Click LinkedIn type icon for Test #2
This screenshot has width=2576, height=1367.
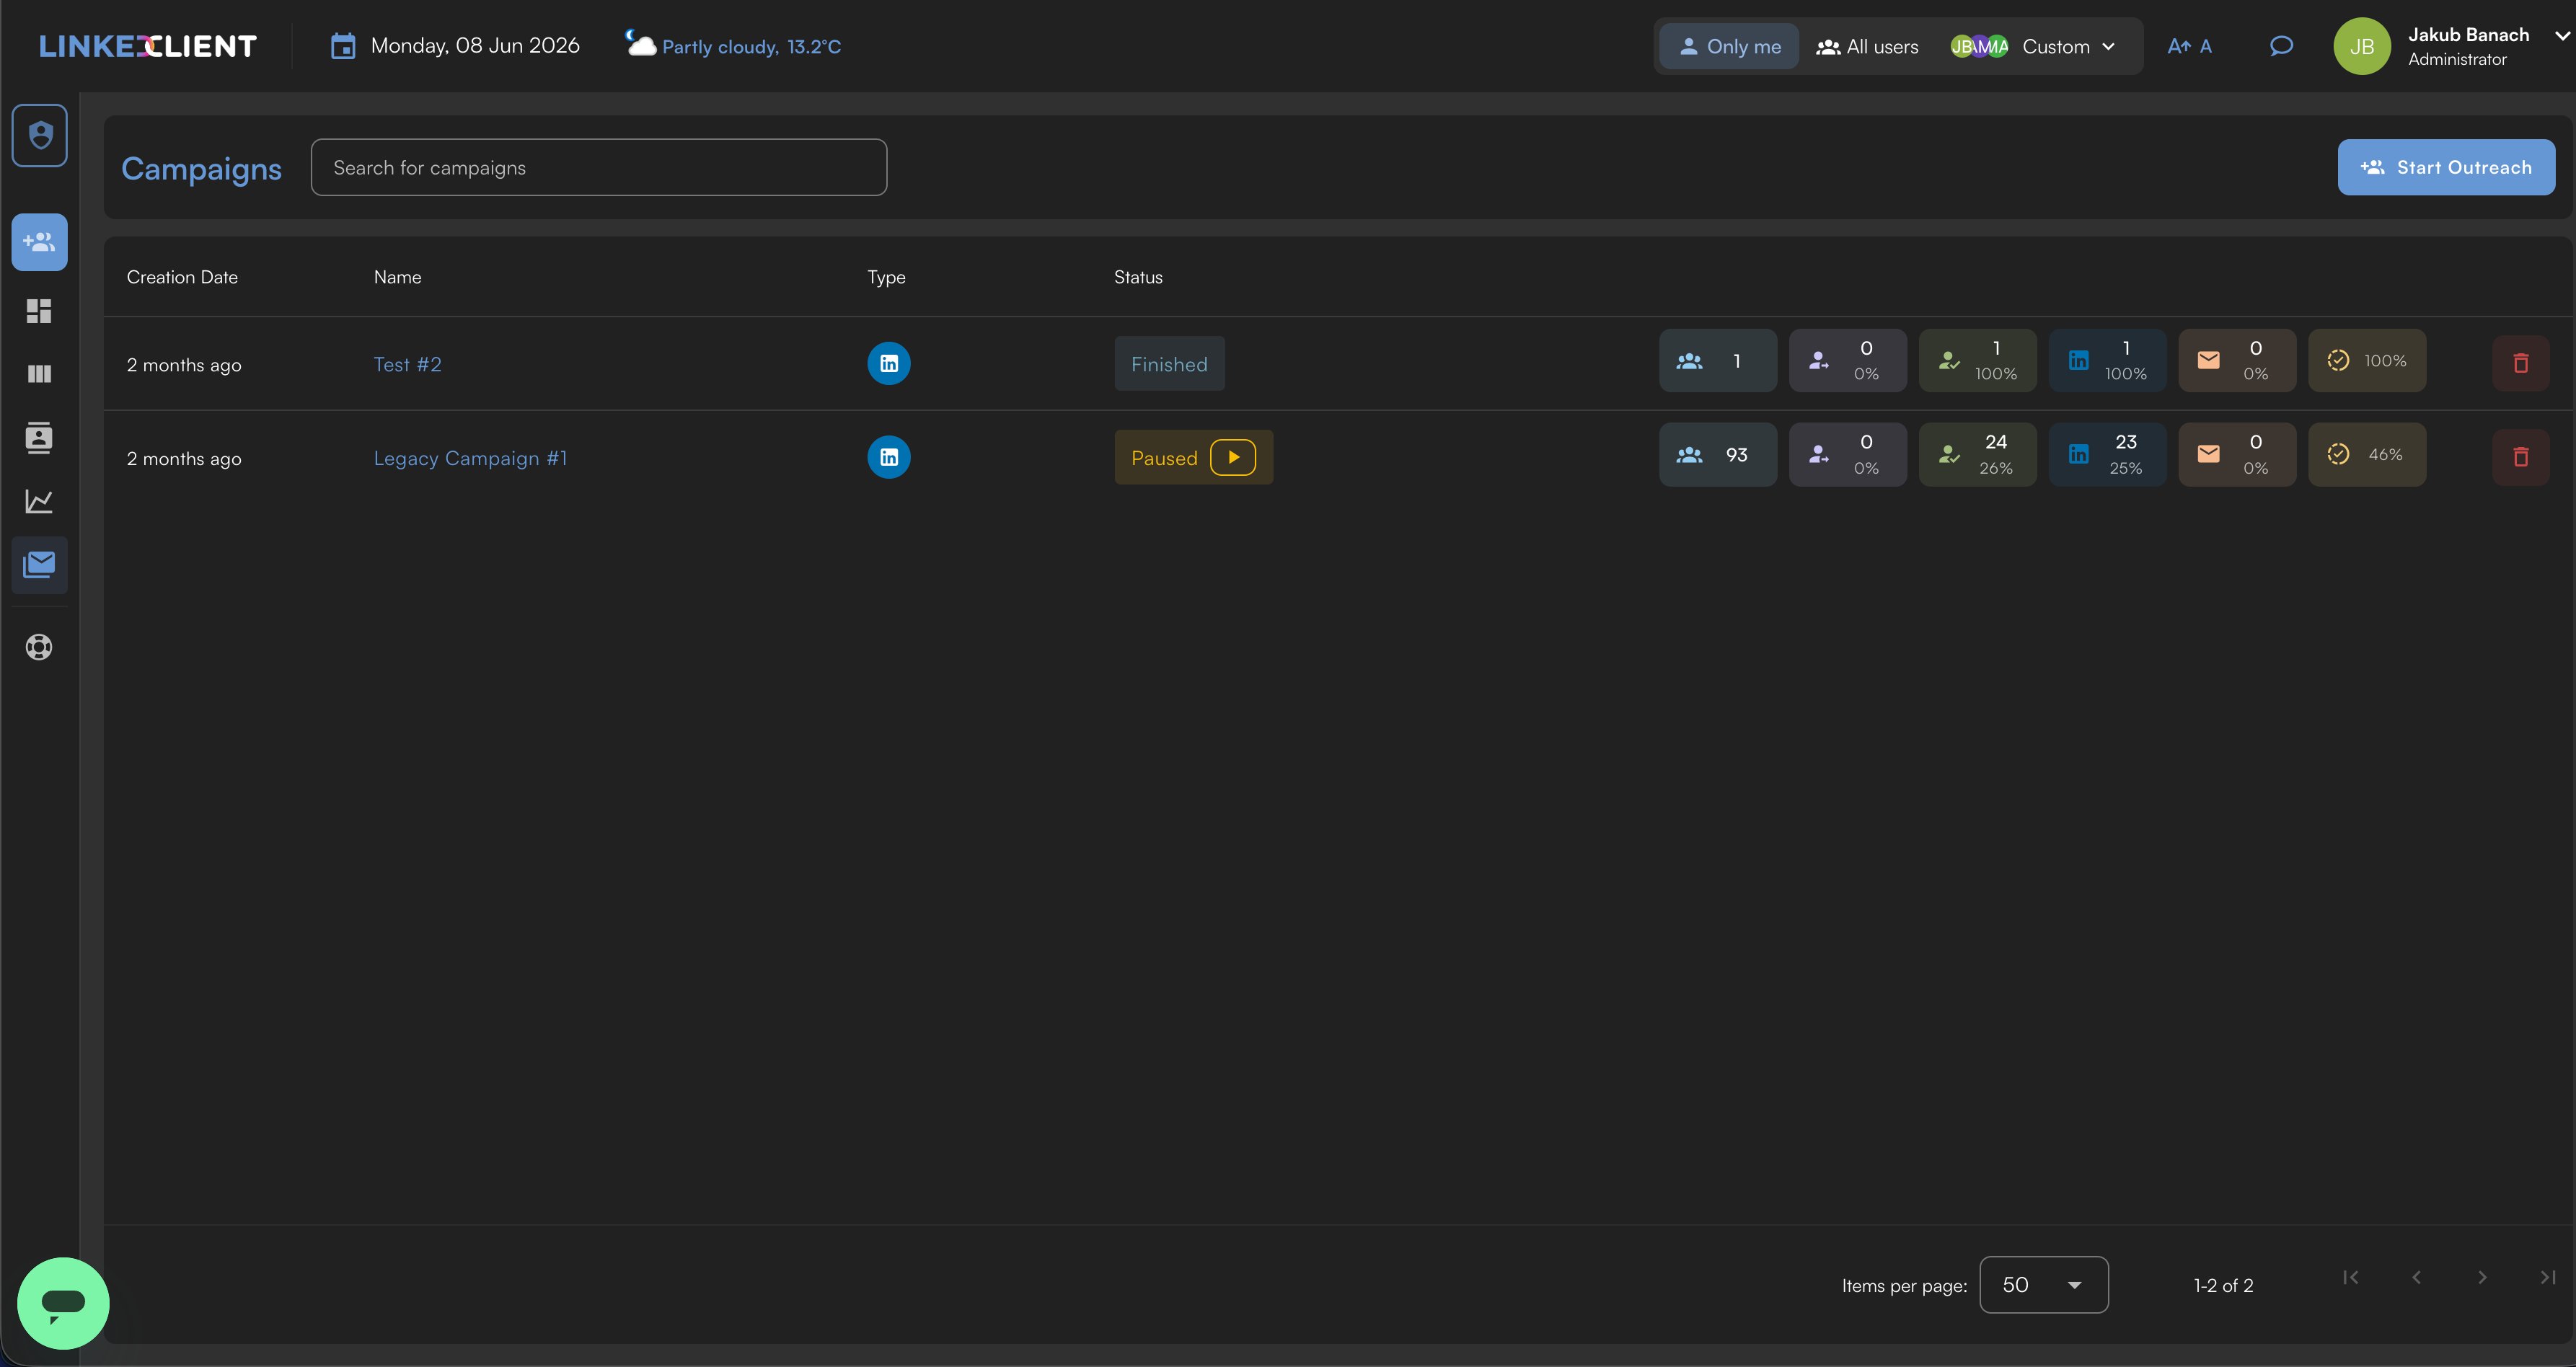click(x=889, y=363)
